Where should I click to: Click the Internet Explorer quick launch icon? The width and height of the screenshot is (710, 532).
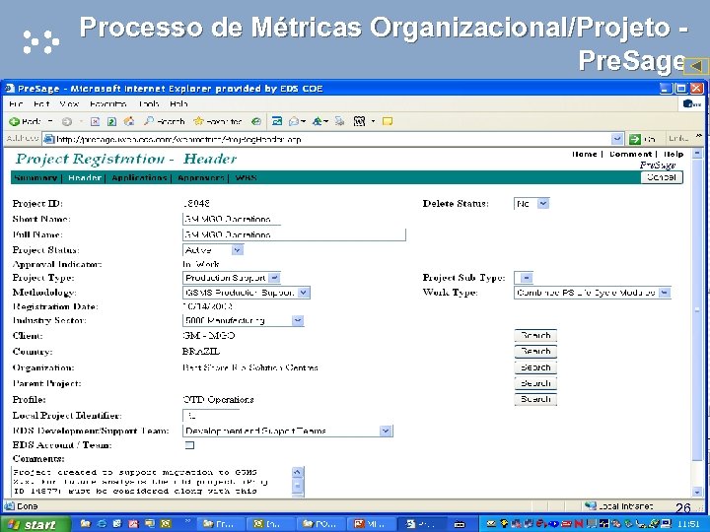click(x=102, y=524)
